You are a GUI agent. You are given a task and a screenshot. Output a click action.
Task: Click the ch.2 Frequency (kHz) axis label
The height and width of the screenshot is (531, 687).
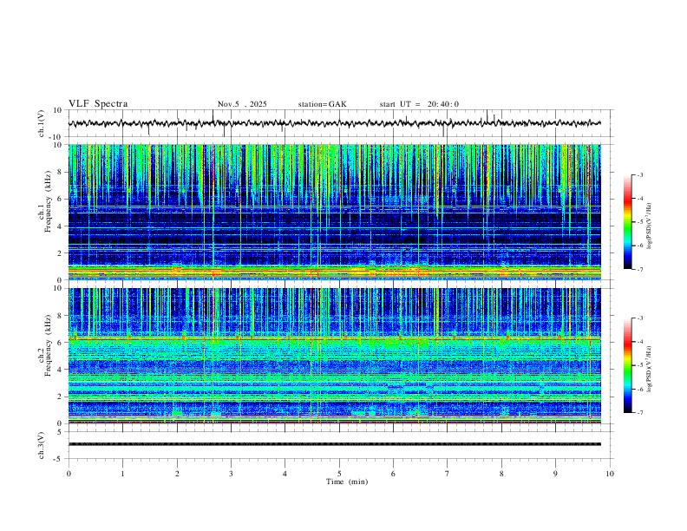48,345
